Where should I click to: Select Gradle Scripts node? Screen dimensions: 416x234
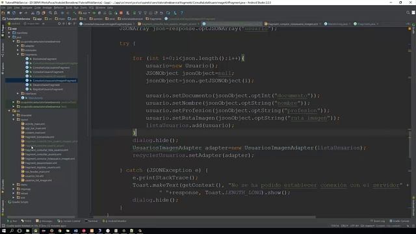pyautogui.click(x=20, y=202)
